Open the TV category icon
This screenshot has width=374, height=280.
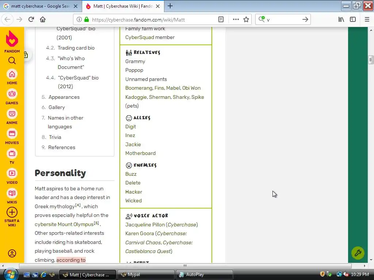pyautogui.click(x=12, y=153)
